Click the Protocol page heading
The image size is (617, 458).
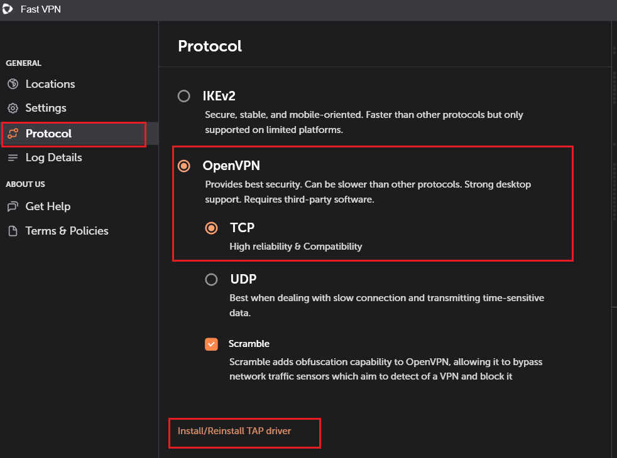coord(210,46)
